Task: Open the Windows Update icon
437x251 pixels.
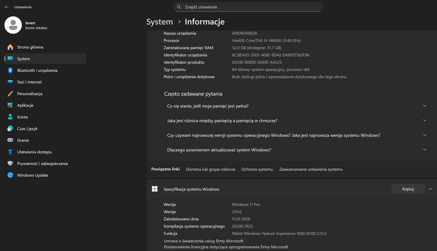Action: click(10, 175)
